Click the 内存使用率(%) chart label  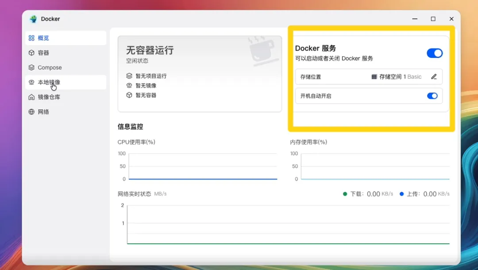(x=308, y=142)
